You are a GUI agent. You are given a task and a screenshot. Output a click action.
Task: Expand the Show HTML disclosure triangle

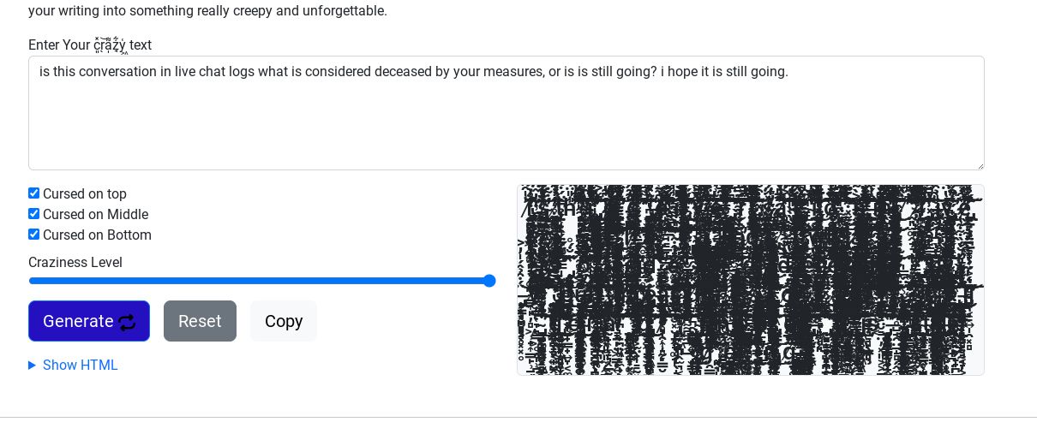coord(33,366)
